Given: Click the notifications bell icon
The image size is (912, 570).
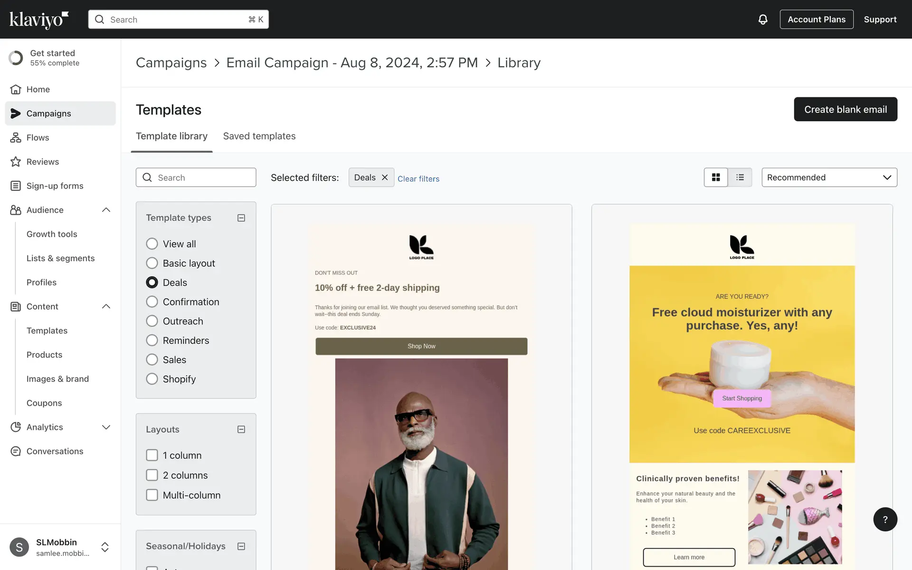Looking at the screenshot, I should click(x=762, y=19).
